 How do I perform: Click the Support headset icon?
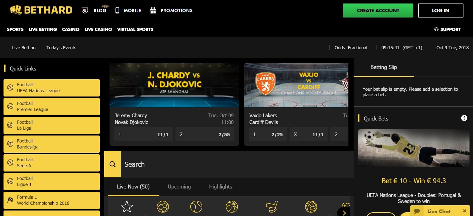[x=436, y=29]
